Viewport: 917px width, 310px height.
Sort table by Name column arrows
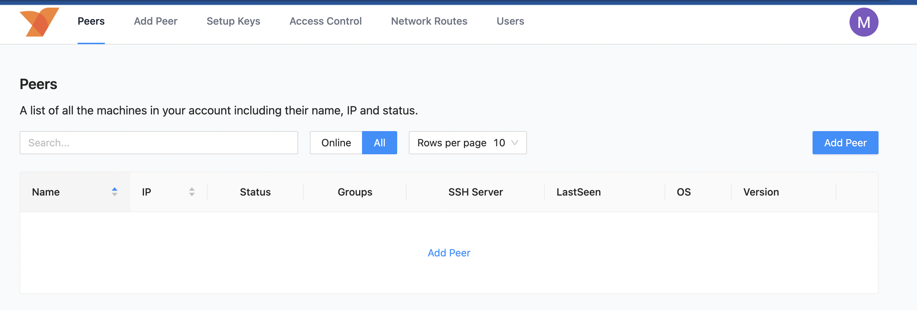(115, 192)
